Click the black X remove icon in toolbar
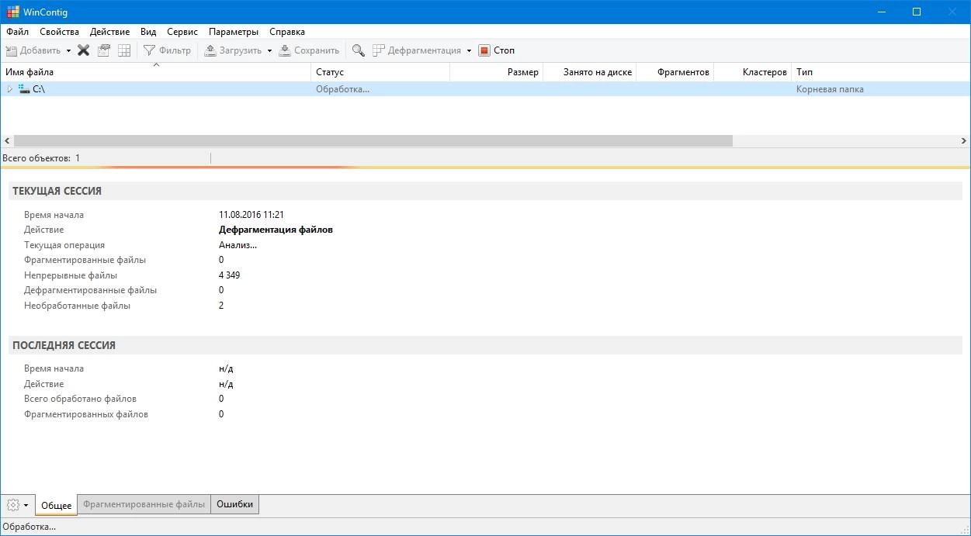This screenshot has width=971, height=536. point(83,50)
